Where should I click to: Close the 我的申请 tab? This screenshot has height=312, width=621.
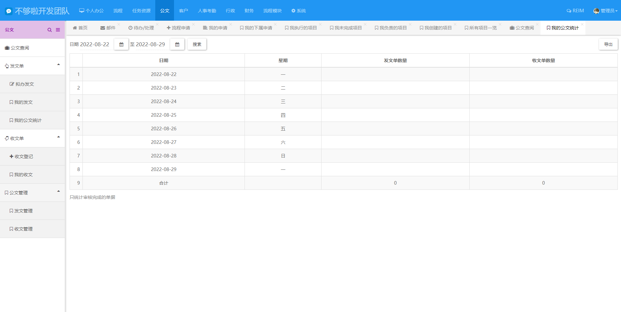coord(231,24)
